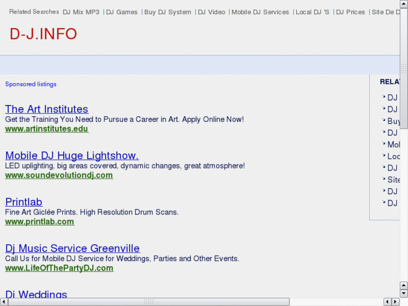Click the horizontal scrollbar thumb
This screenshot has height=306, width=408.
pos(149,302)
